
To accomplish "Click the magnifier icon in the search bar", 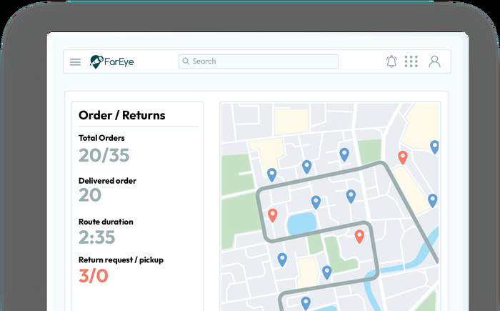I will [x=186, y=61].
